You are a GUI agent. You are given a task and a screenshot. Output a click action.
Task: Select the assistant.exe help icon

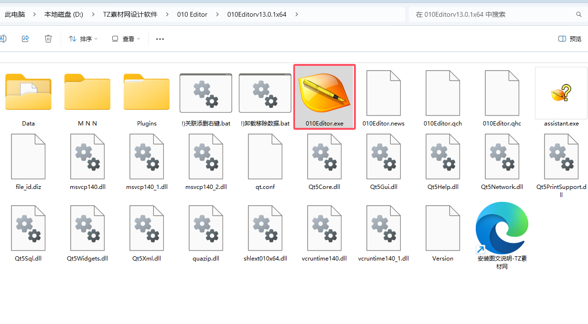pyautogui.click(x=561, y=93)
